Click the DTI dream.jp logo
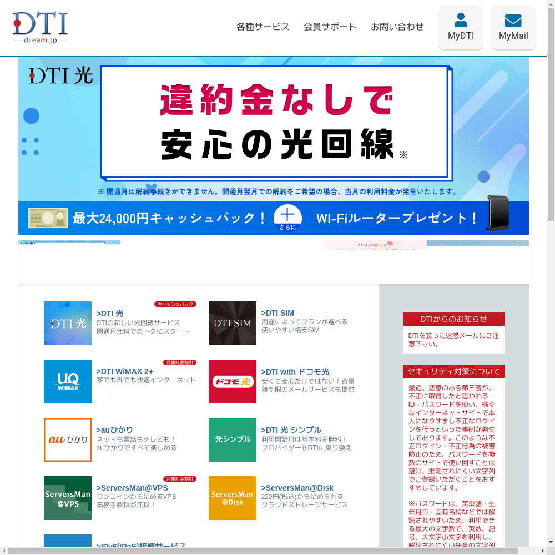 [40, 28]
